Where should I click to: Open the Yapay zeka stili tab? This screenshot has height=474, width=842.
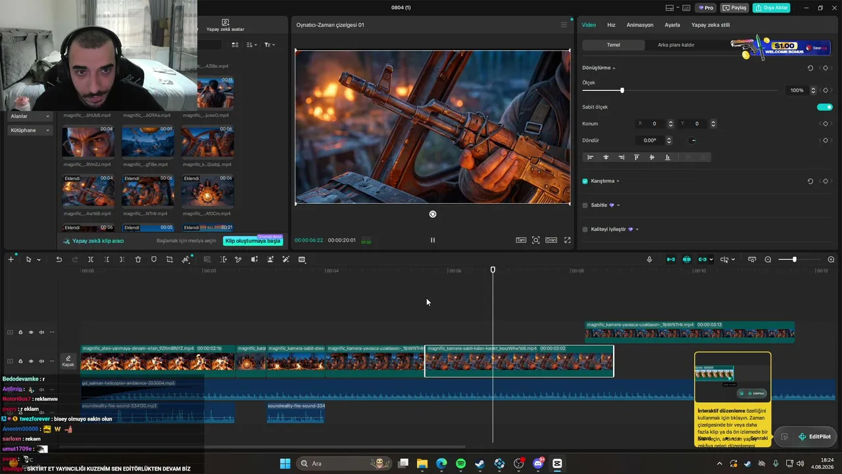(x=710, y=25)
